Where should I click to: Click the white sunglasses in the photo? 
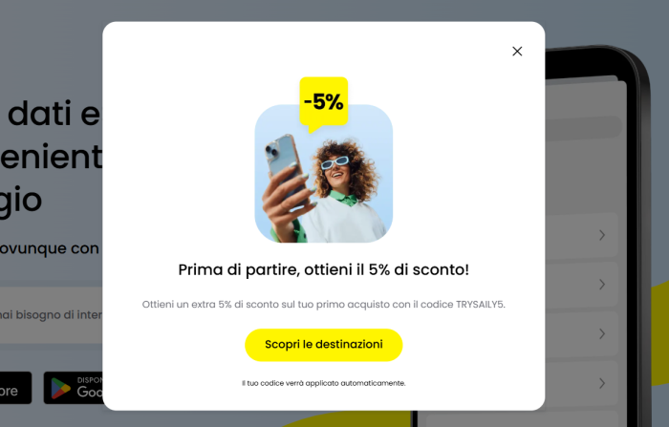334,162
